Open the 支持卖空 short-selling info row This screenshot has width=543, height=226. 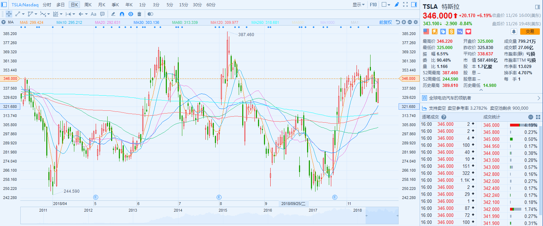(x=481, y=108)
